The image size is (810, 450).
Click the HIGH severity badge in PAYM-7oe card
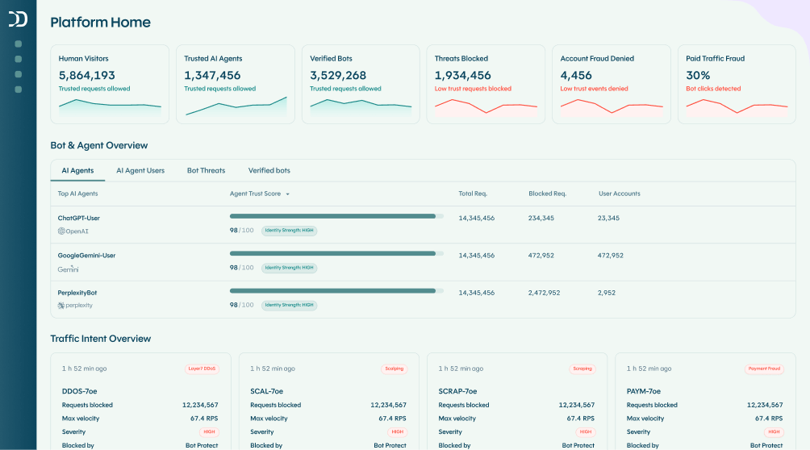(x=774, y=432)
